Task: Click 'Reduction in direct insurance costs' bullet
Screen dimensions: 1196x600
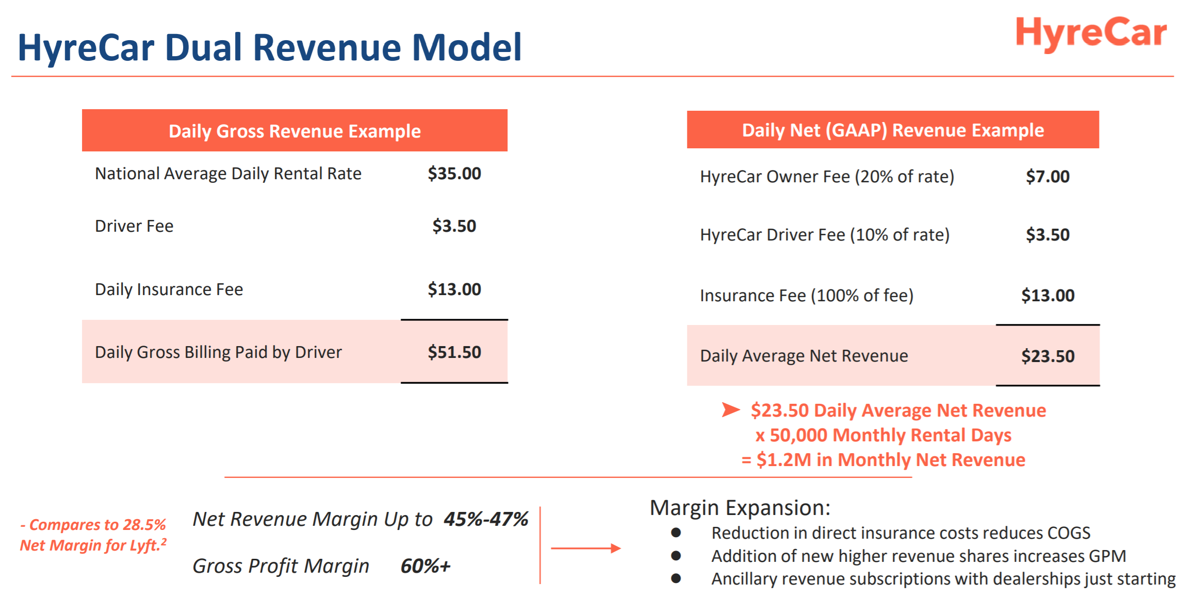Action: click(900, 533)
